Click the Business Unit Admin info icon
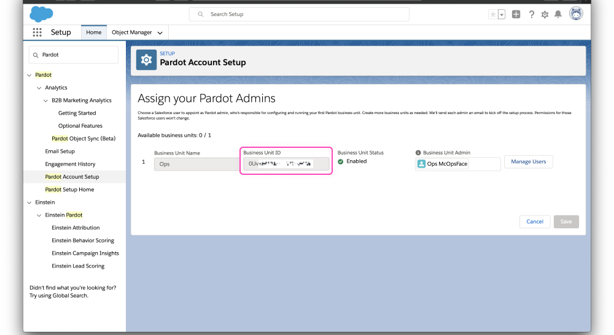 pyautogui.click(x=418, y=153)
